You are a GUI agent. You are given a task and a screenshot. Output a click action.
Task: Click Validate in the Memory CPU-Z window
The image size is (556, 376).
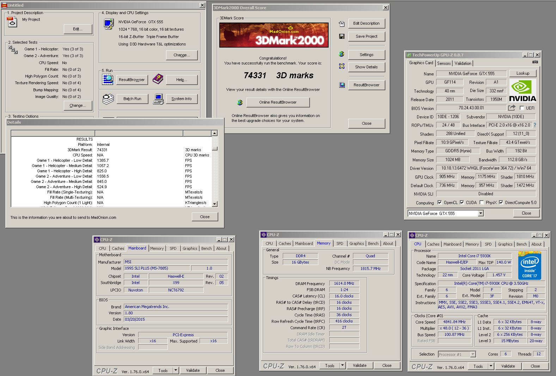click(360, 365)
